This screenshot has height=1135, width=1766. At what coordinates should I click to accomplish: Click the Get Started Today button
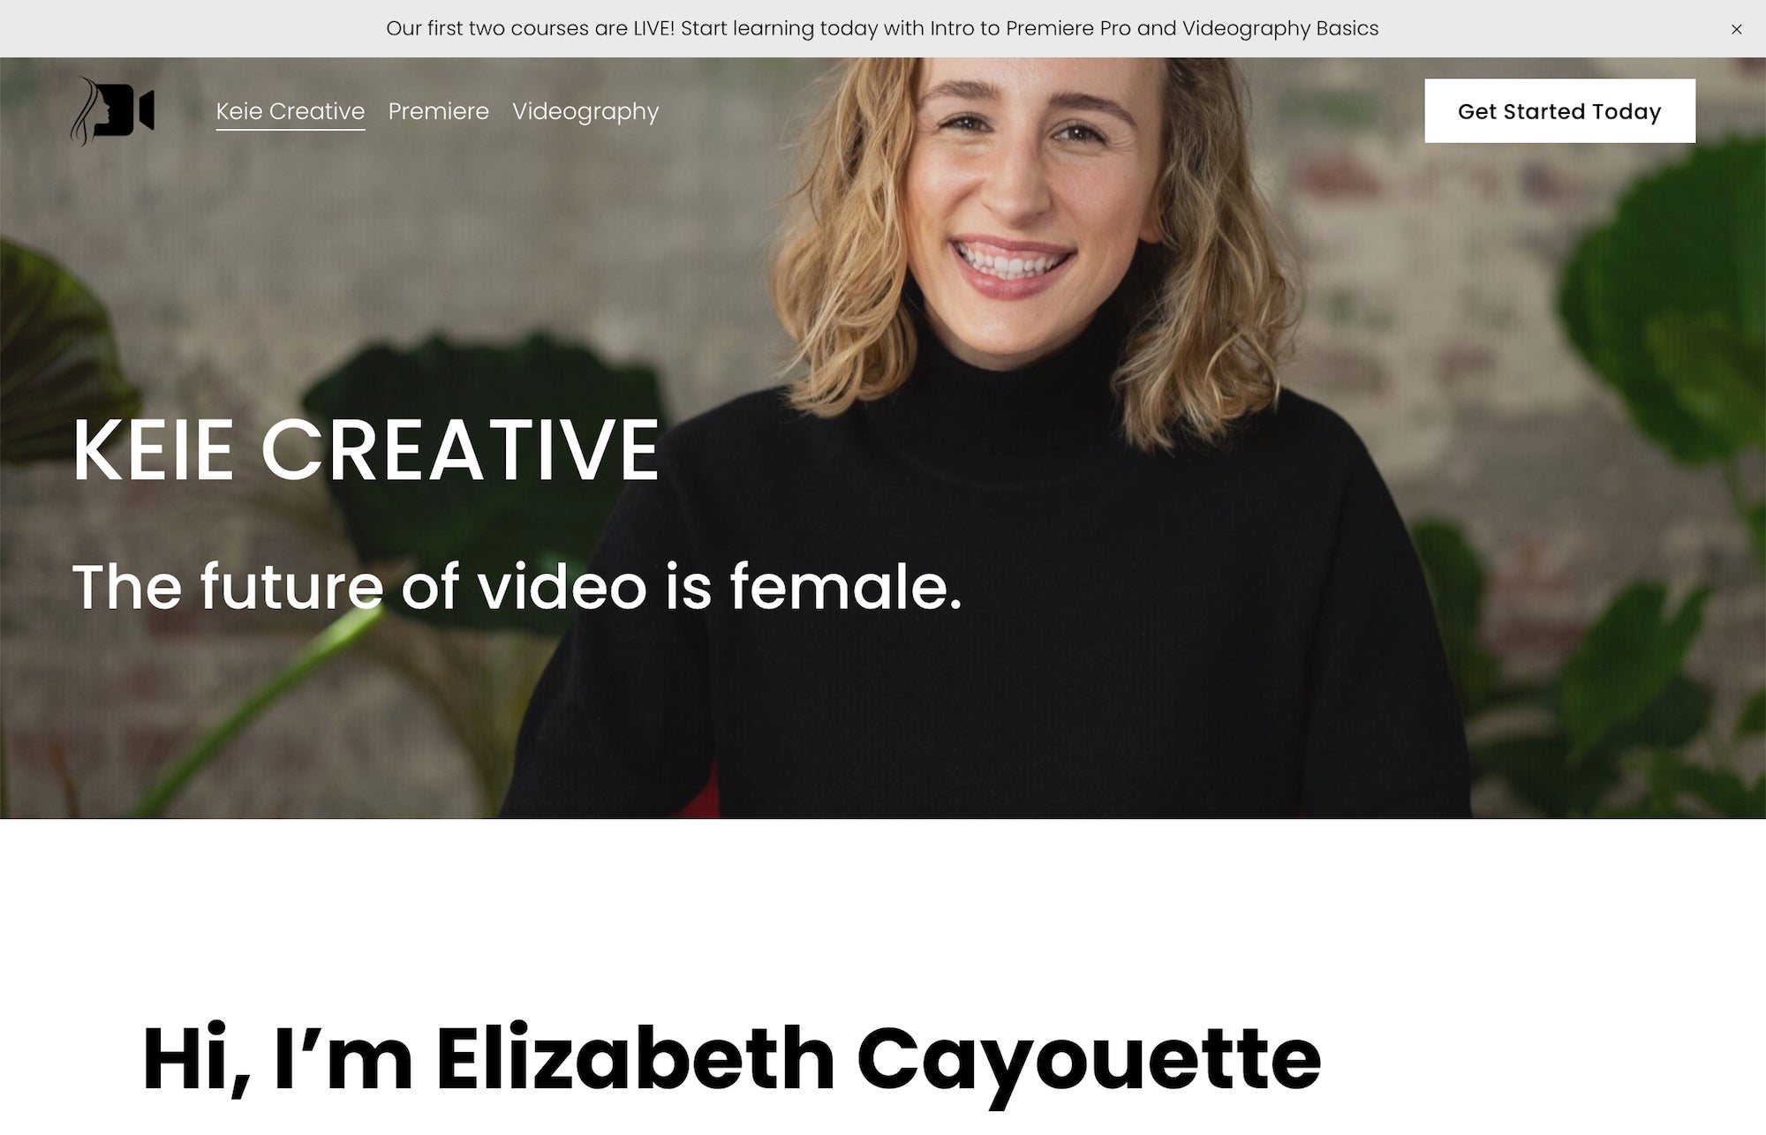(1559, 111)
